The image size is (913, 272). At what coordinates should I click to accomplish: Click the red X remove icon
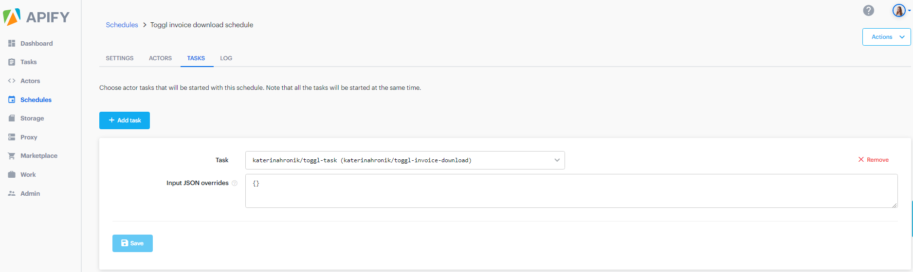click(861, 159)
